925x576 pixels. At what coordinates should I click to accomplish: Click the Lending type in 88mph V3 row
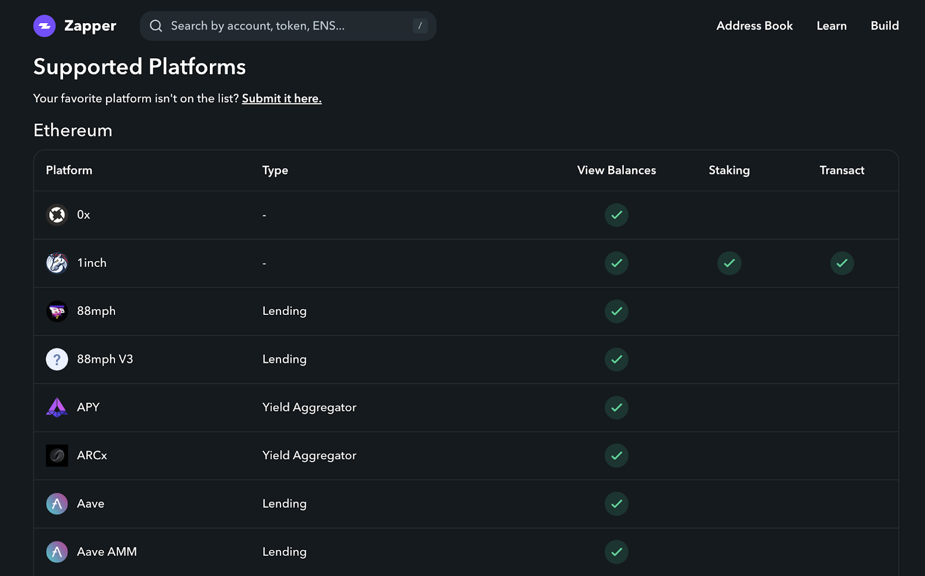point(284,359)
